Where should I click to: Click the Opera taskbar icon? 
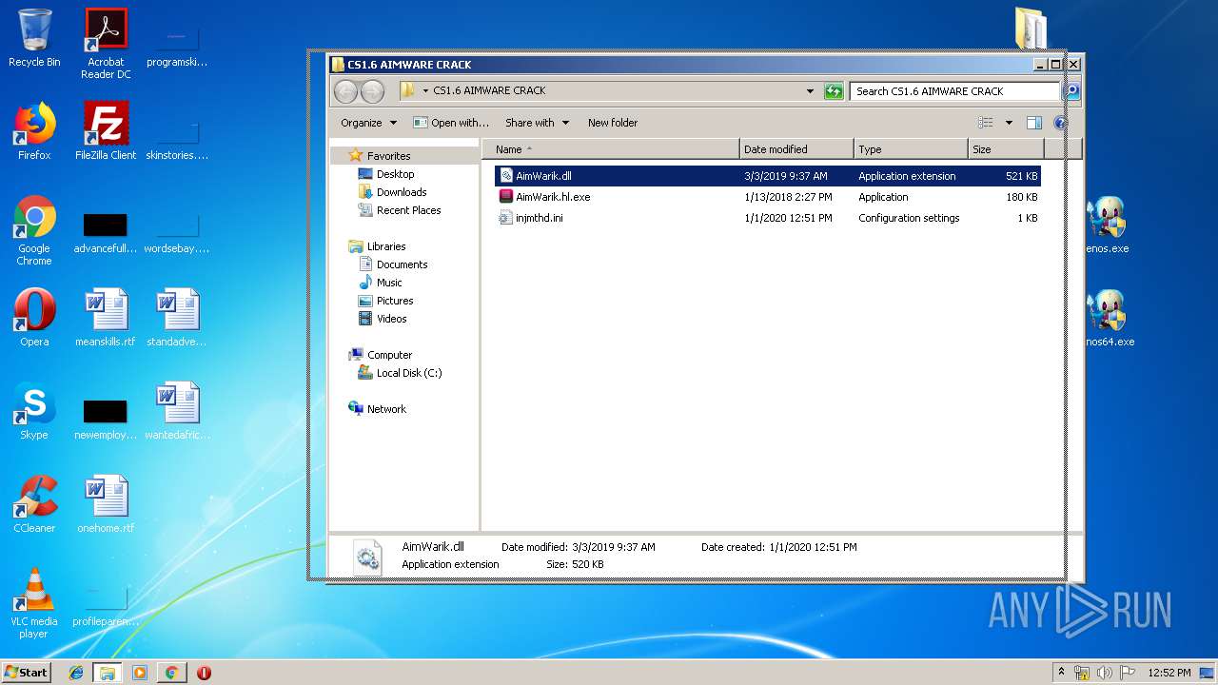coord(204,673)
